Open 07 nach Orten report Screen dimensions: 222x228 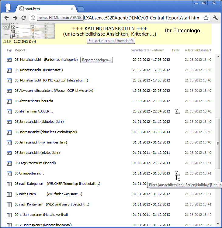pyautogui.click(x=25, y=194)
